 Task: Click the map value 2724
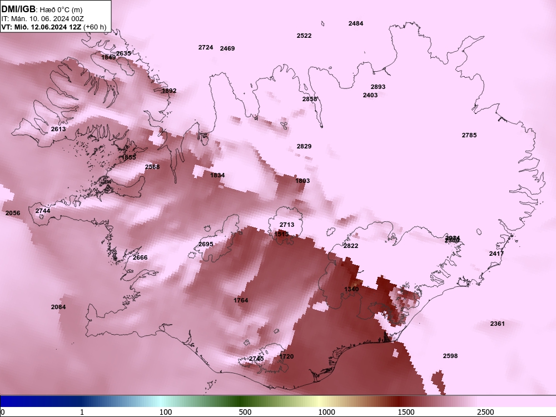click(x=206, y=47)
